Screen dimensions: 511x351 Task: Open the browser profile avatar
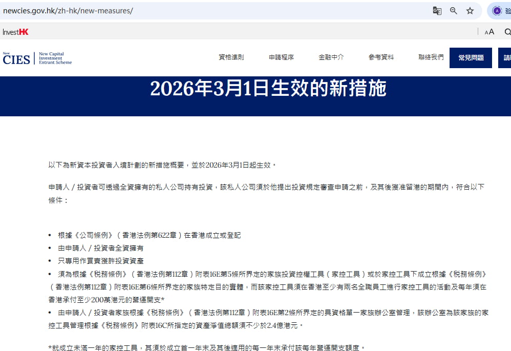click(x=496, y=11)
